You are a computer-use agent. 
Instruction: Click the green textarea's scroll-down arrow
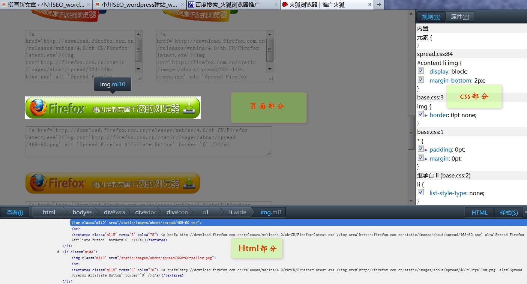coord(270,69)
